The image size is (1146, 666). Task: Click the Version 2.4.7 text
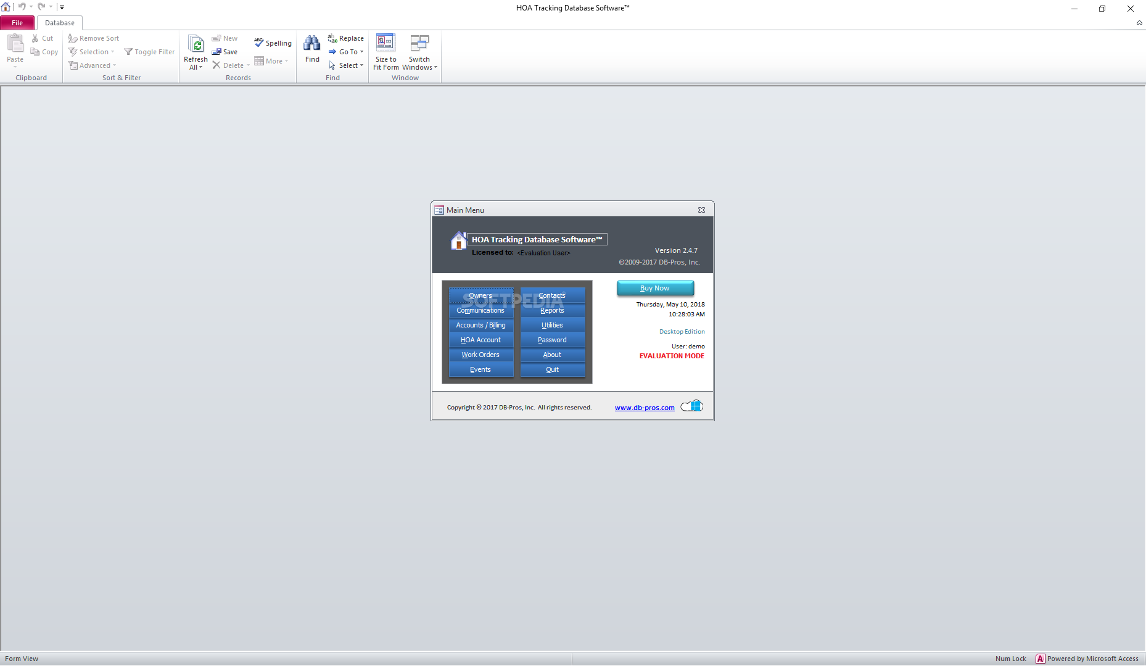pos(676,250)
